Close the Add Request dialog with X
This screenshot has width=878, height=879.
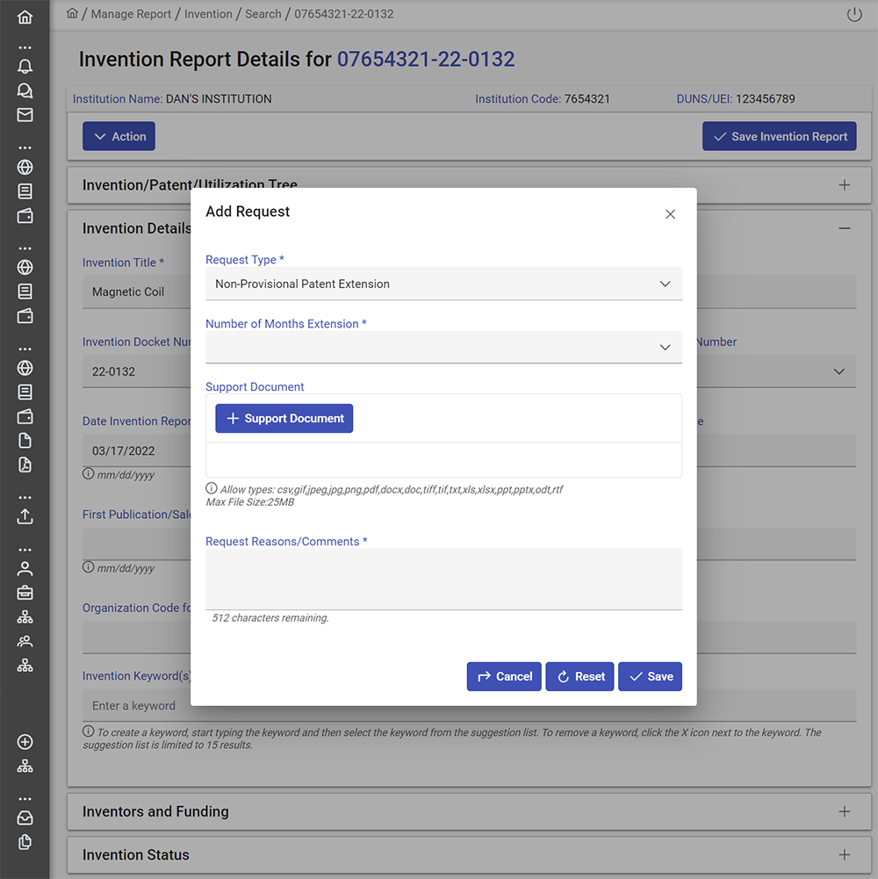pyautogui.click(x=670, y=214)
